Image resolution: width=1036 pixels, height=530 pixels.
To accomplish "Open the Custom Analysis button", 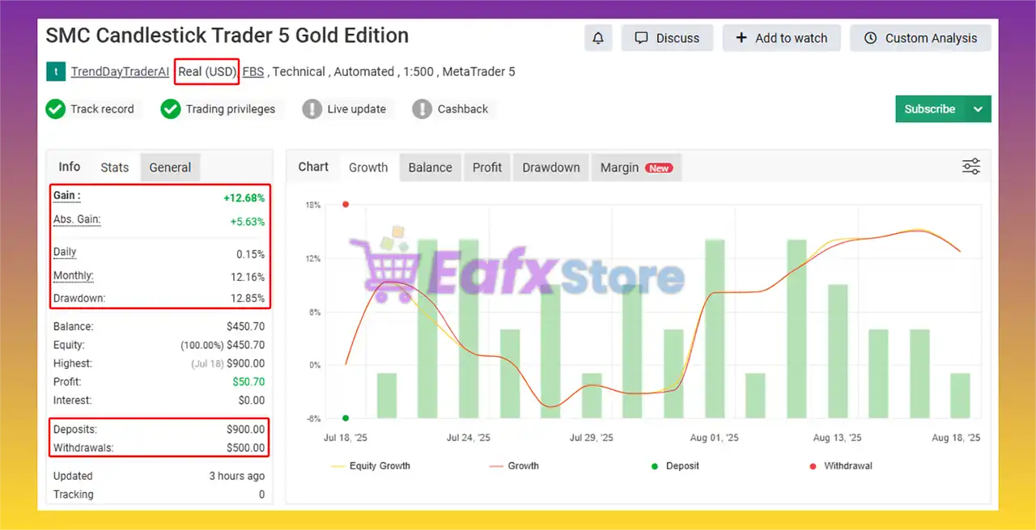I will [x=920, y=38].
